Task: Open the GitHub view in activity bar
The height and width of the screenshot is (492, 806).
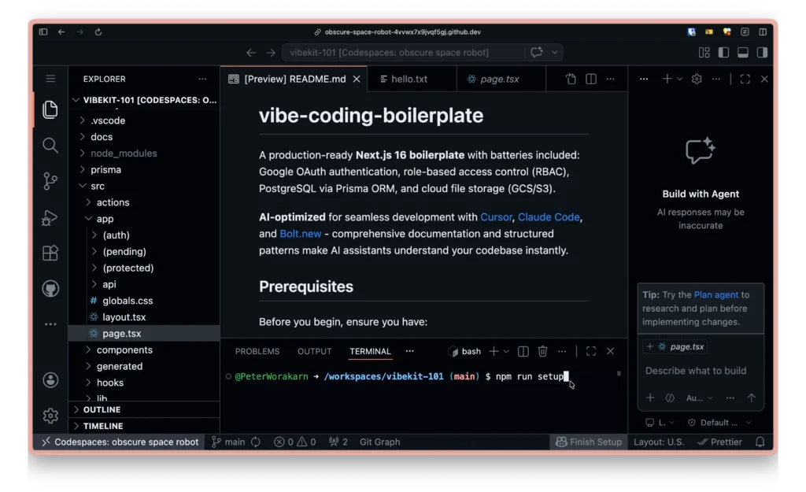Action: point(50,288)
